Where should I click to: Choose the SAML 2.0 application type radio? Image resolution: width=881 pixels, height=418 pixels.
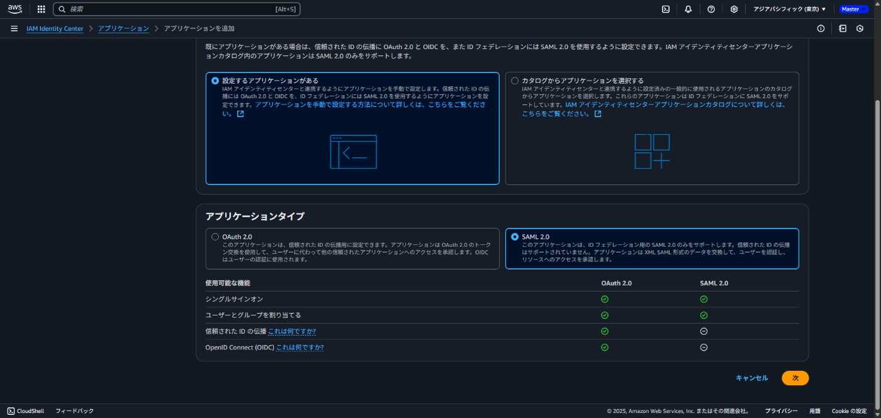click(515, 237)
